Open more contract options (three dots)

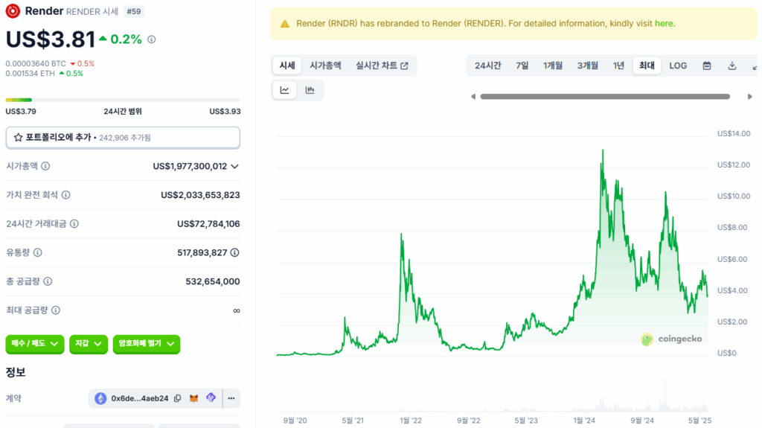pyautogui.click(x=231, y=398)
